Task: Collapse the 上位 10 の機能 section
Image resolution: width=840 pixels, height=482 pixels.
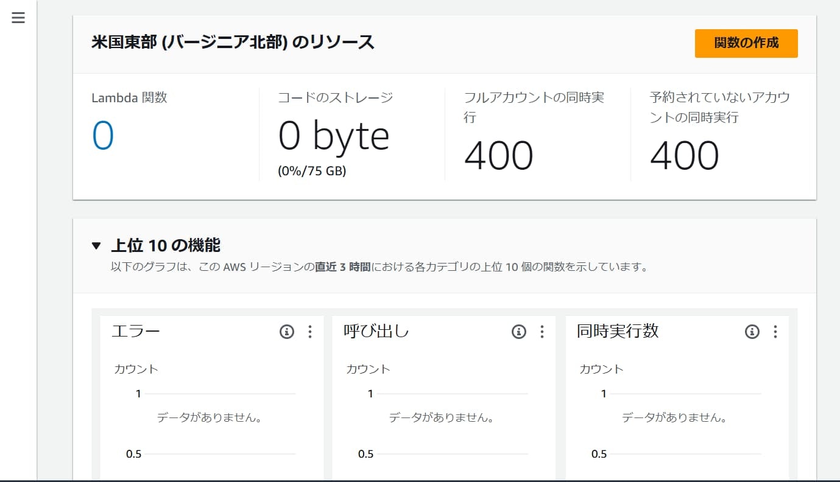Action: [x=96, y=246]
